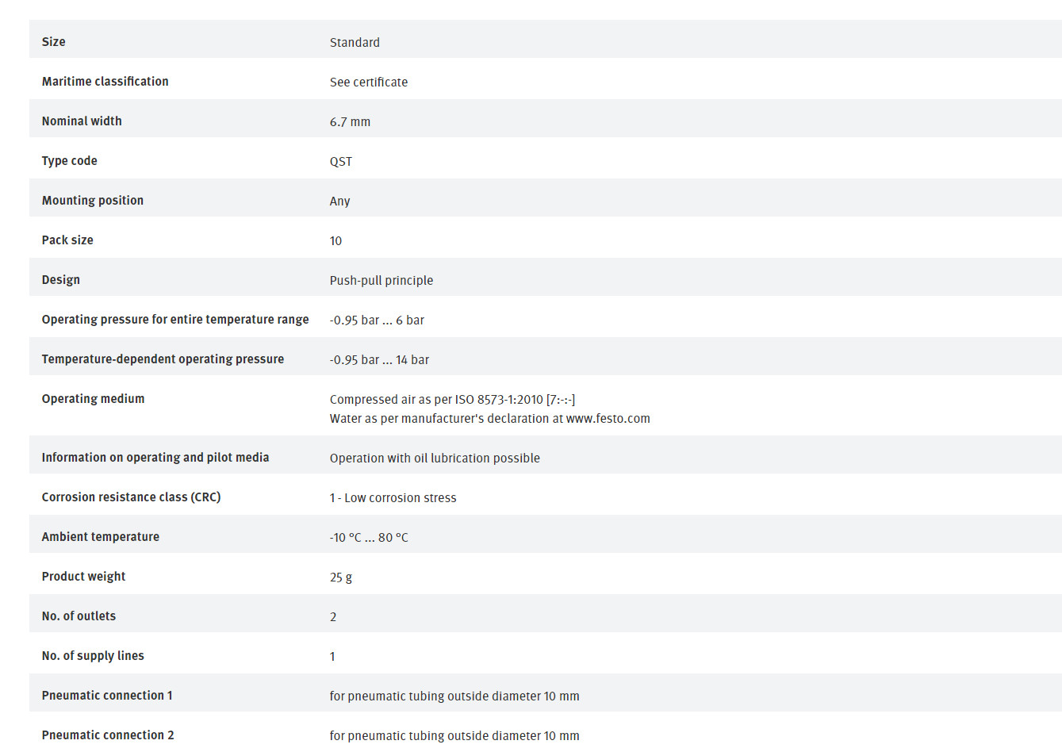This screenshot has height=752, width=1062.
Task: Click the Pneumatic connection 1 tubing value
Action: click(x=454, y=696)
